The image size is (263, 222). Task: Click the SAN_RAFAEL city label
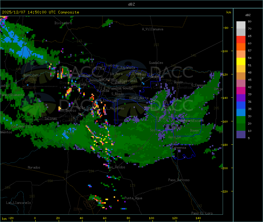107,79
